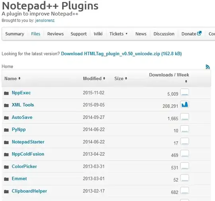
Task: Open ColorPicker download stats chart icon
Action: pyautogui.click(x=185, y=166)
